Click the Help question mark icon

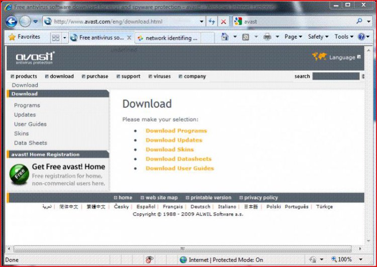tap(361, 37)
